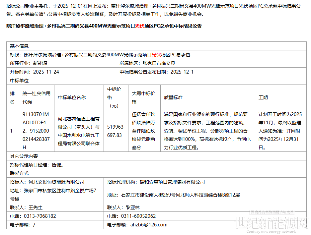Click the 工期 column header
Screen dimensions: 311x235
click(x=263, y=97)
